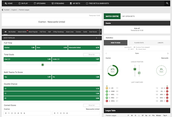
Task: Click the search magnifier icon
Action: (x=167, y=3)
